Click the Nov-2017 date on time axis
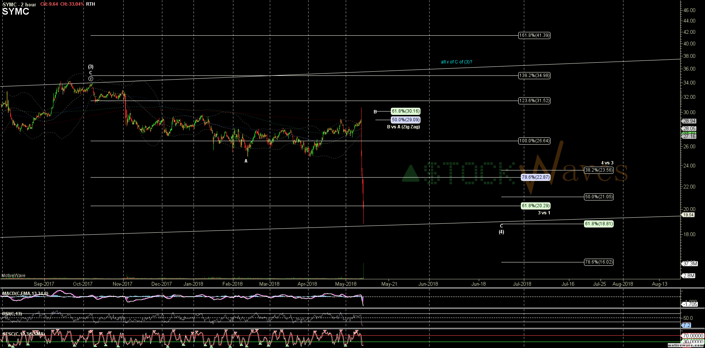705x348 pixels. (x=122, y=284)
